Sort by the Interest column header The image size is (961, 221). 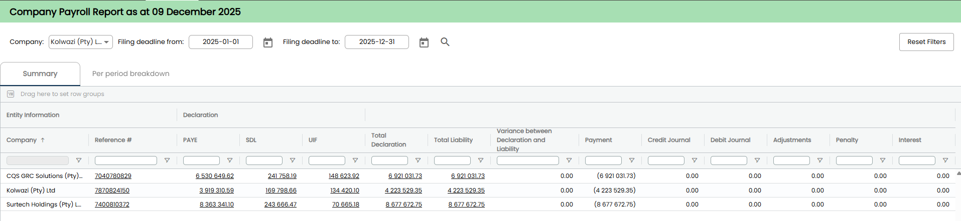[910, 140]
